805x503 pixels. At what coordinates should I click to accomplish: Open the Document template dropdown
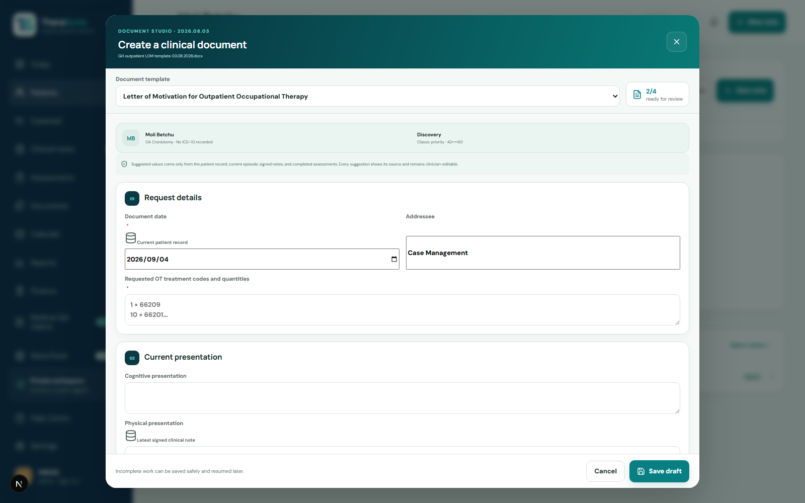click(368, 96)
